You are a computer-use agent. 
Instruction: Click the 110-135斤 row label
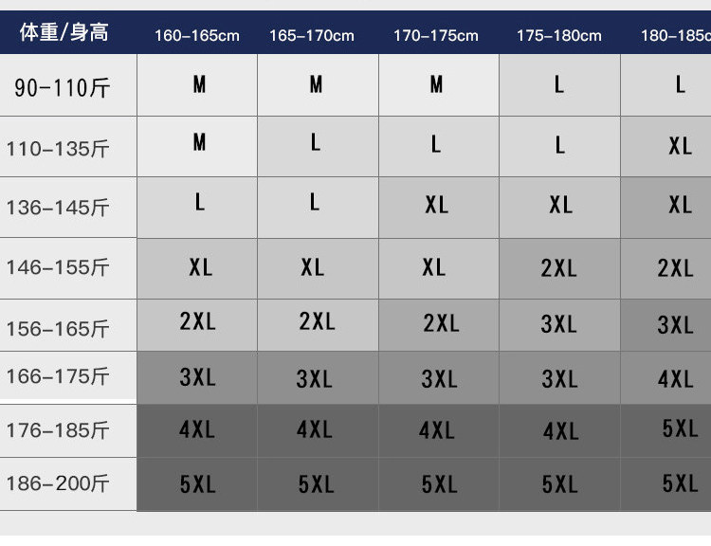pyautogui.click(x=58, y=149)
